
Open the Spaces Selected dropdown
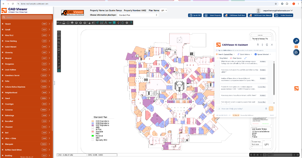pyautogui.click(x=263, y=54)
